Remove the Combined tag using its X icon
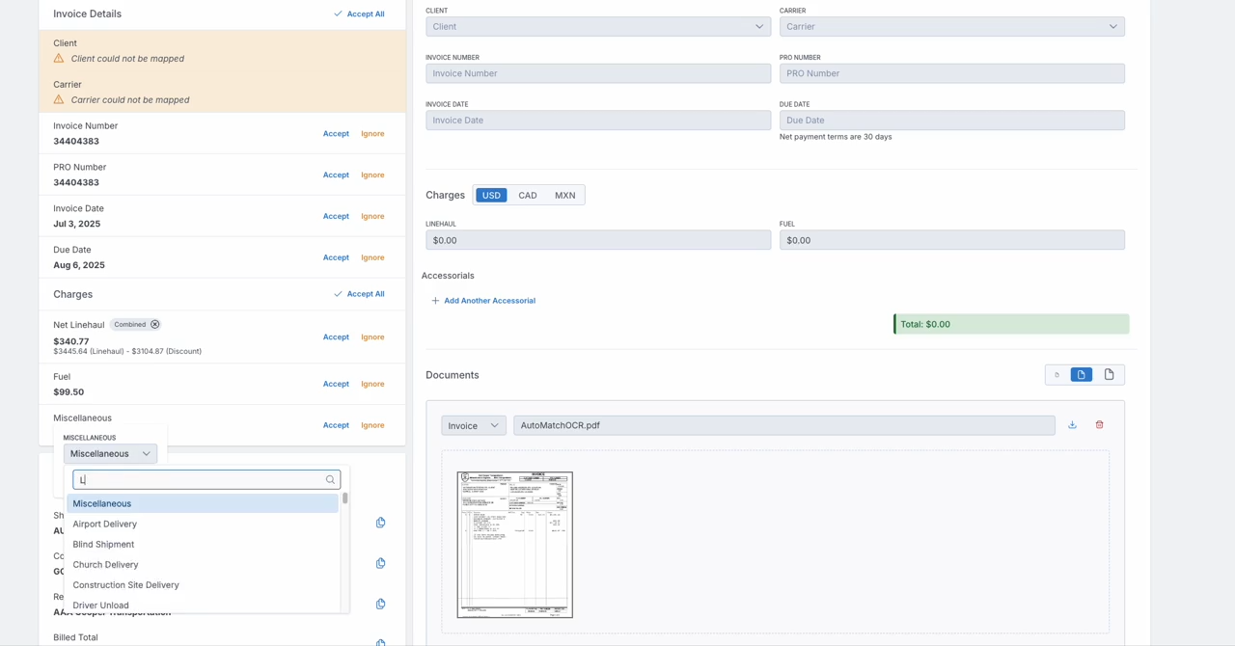The image size is (1235, 646). click(154, 325)
